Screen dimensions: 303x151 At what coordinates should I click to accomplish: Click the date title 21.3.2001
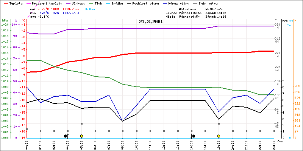151,22
